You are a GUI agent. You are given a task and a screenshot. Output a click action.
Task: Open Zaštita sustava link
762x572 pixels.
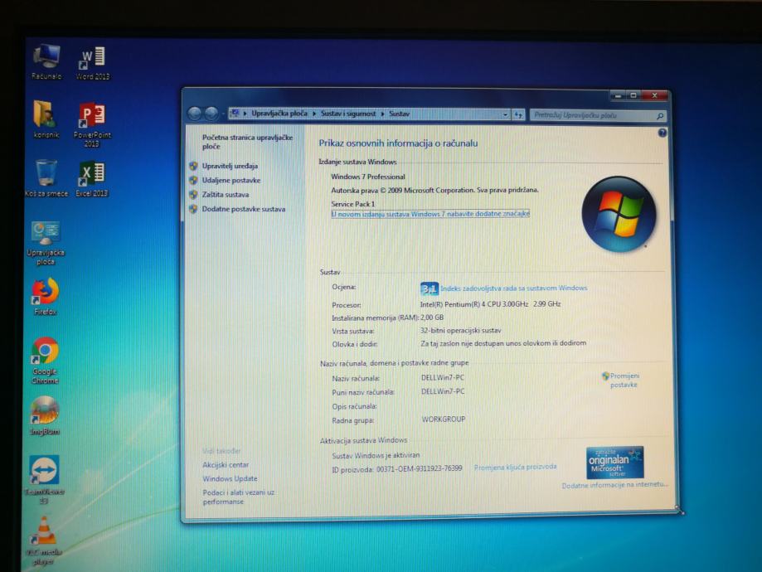(x=226, y=194)
